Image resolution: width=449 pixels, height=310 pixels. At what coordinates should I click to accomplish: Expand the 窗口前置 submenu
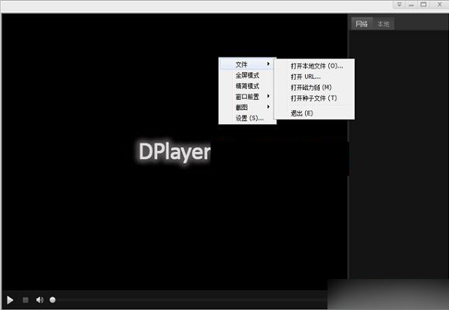[x=248, y=97]
